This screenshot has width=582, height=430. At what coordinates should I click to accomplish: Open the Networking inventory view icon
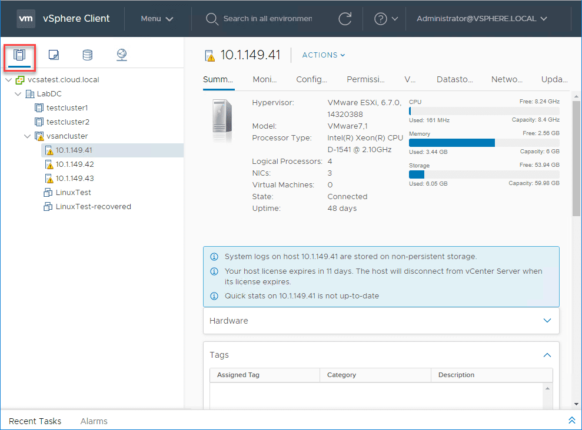click(121, 55)
